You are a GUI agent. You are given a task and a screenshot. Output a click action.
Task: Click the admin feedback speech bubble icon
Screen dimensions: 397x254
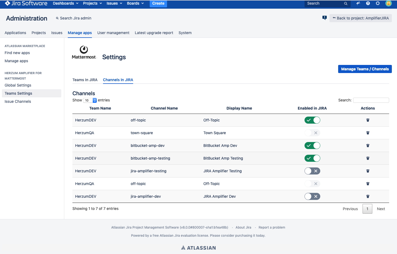[x=324, y=18]
